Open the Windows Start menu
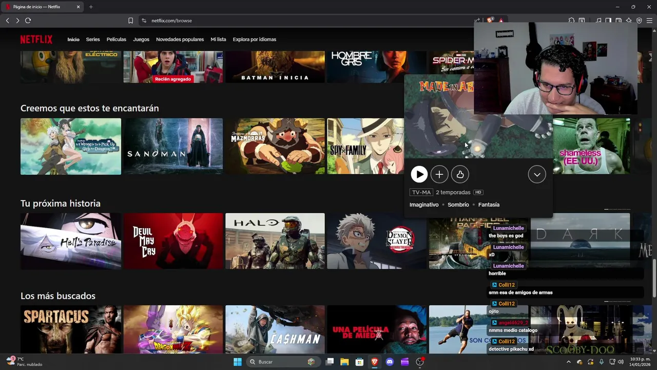This screenshot has width=657, height=370. [238, 362]
